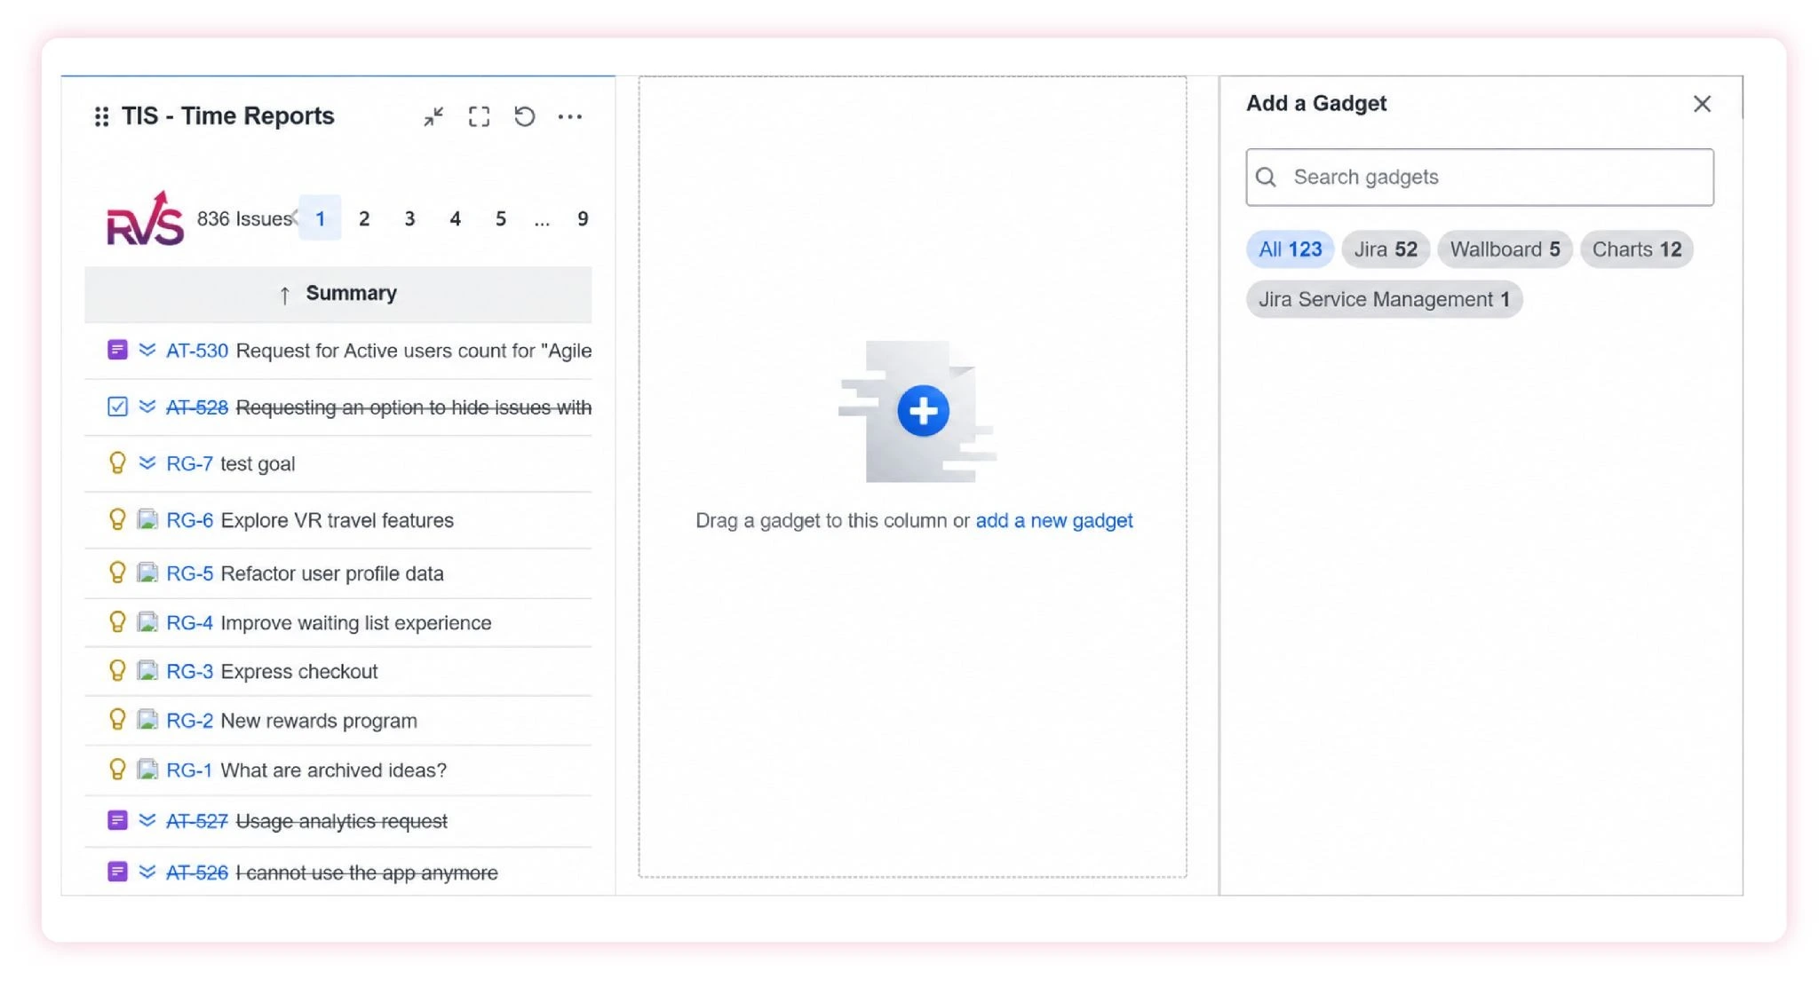Click the lightbulb icon for RG-6

click(117, 519)
